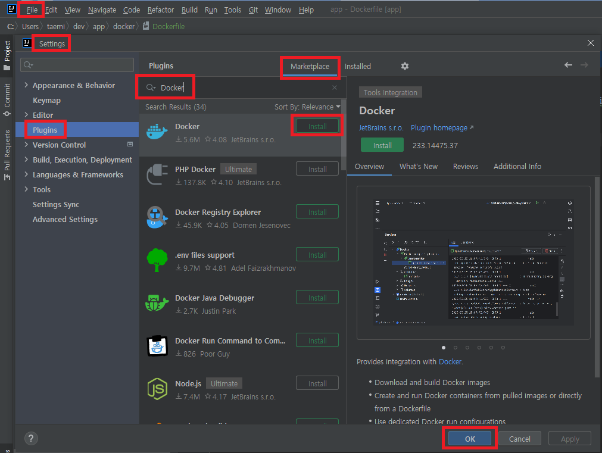Image resolution: width=602 pixels, height=453 pixels.
Task: Select the Reviews tab
Action: click(465, 167)
